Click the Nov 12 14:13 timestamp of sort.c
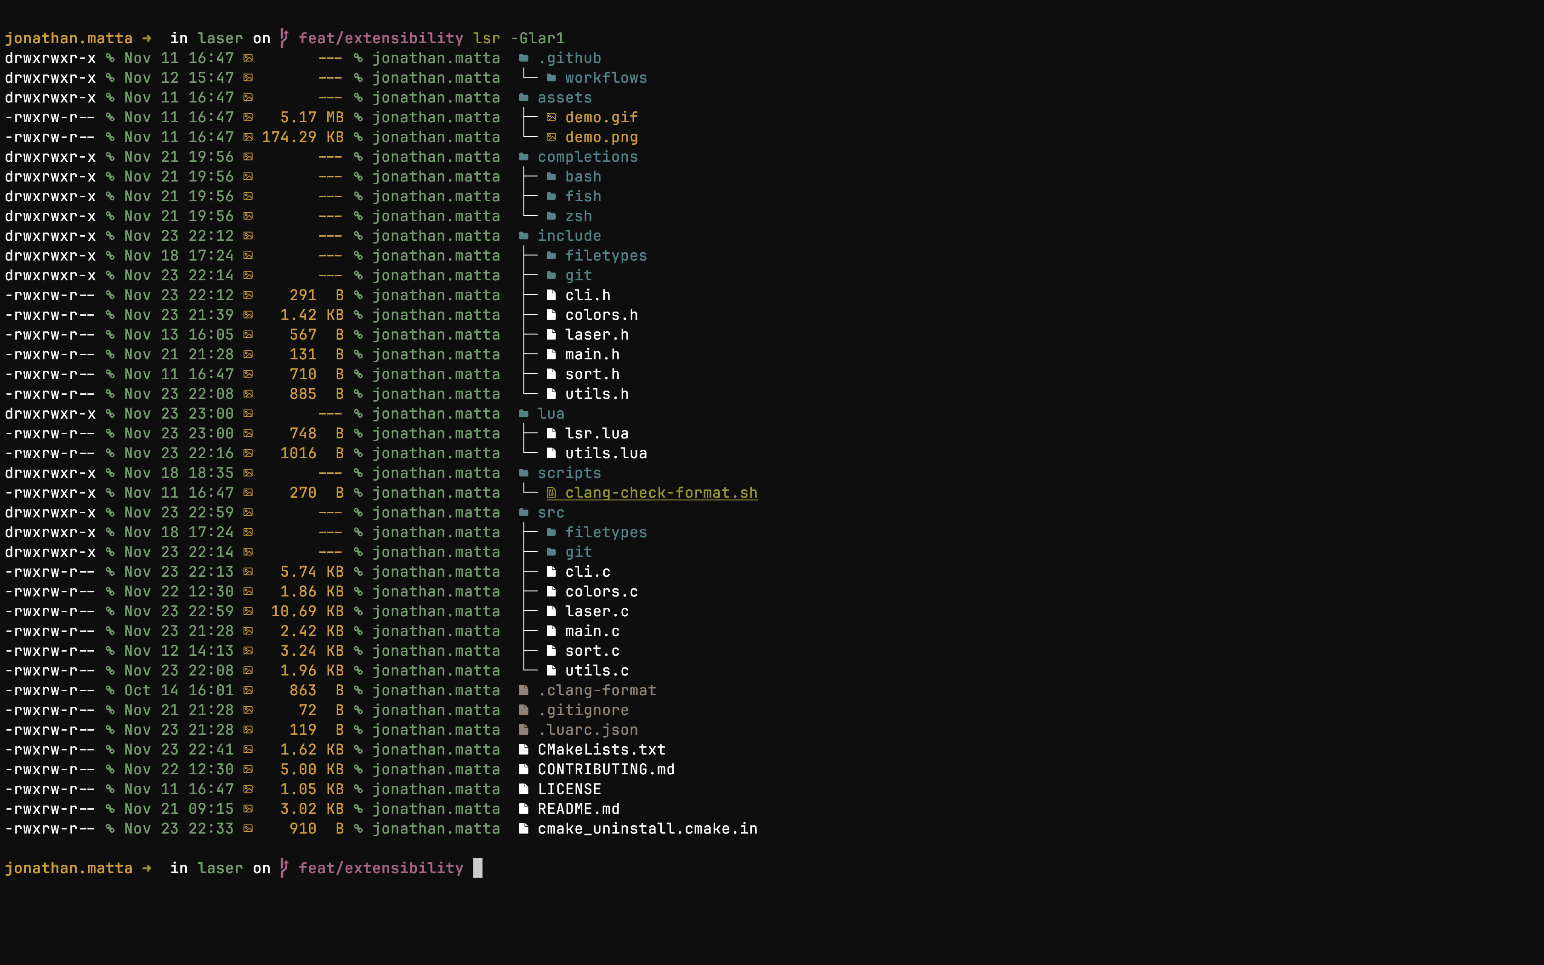This screenshot has width=1544, height=965. click(x=179, y=651)
